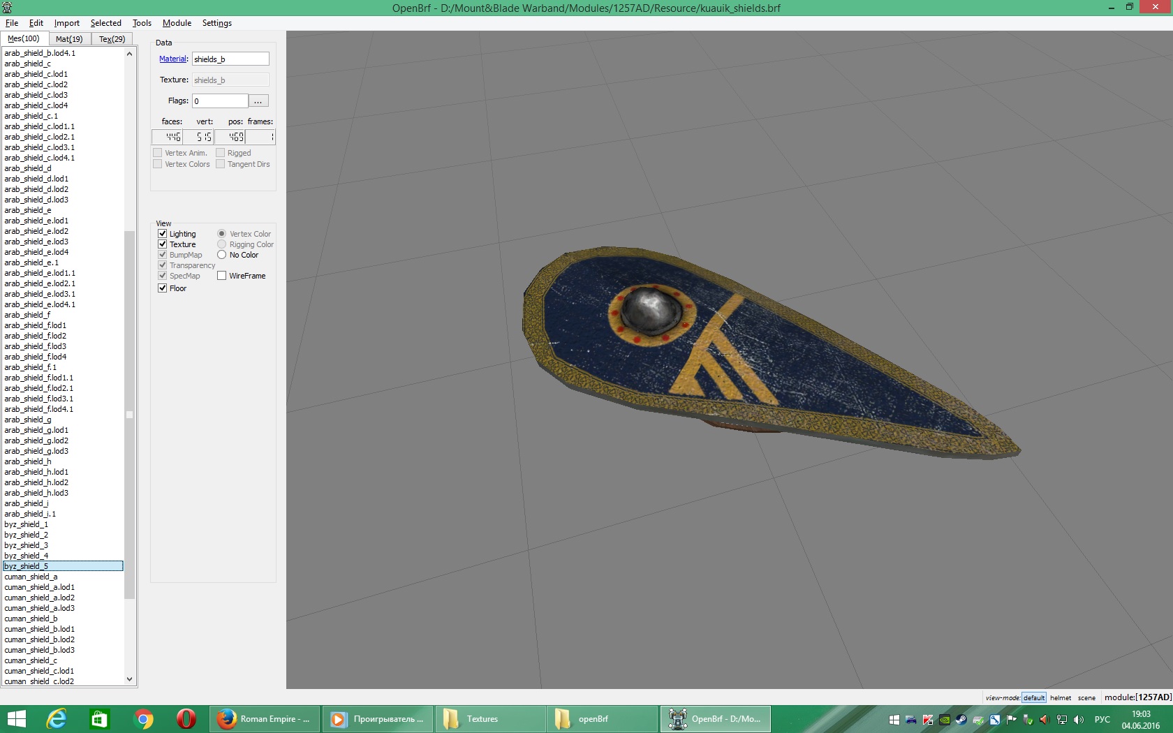Switch to Firefox Roman Empire window
The width and height of the screenshot is (1173, 733).
click(265, 719)
